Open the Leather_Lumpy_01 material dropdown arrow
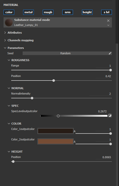This screenshot has height=186, width=119. coord(108,25)
